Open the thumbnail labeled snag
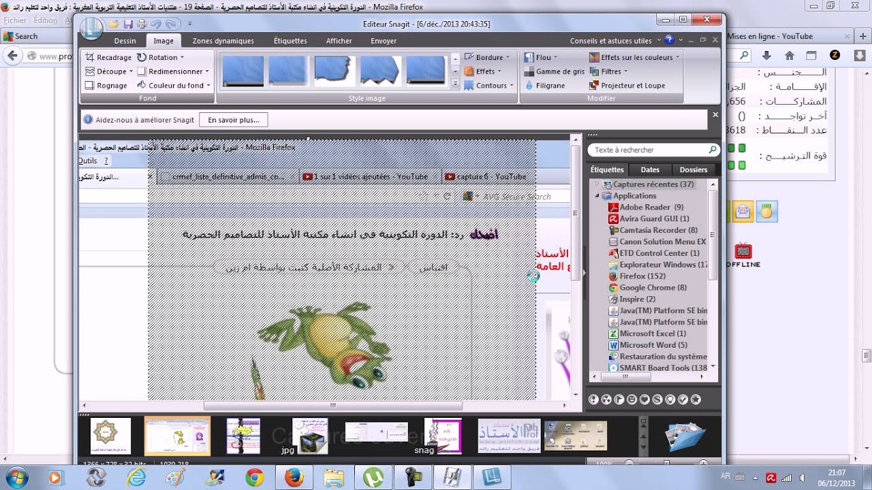Image resolution: width=872 pixels, height=490 pixels. point(443,436)
